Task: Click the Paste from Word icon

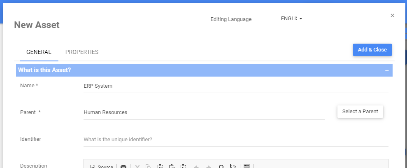Action: [x=184, y=167]
